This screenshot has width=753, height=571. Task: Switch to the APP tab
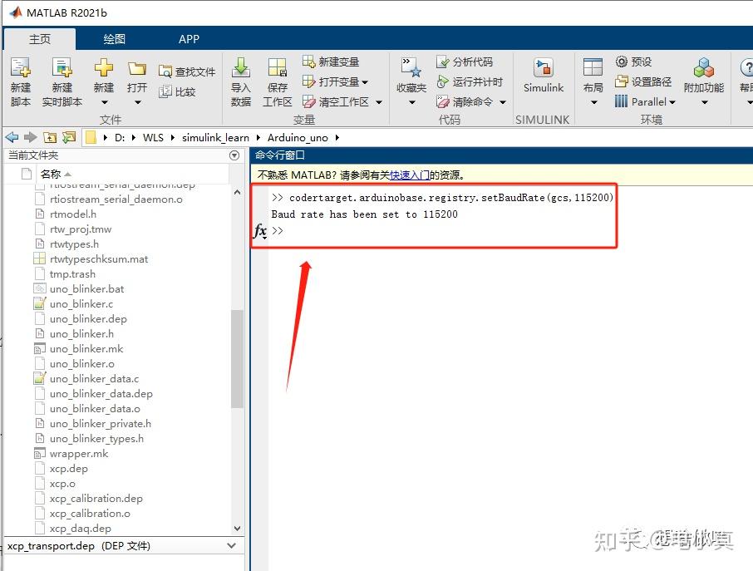pos(189,38)
